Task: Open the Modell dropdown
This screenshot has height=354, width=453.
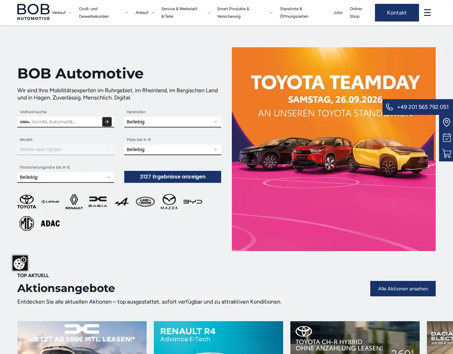Action: pyautogui.click(x=66, y=149)
